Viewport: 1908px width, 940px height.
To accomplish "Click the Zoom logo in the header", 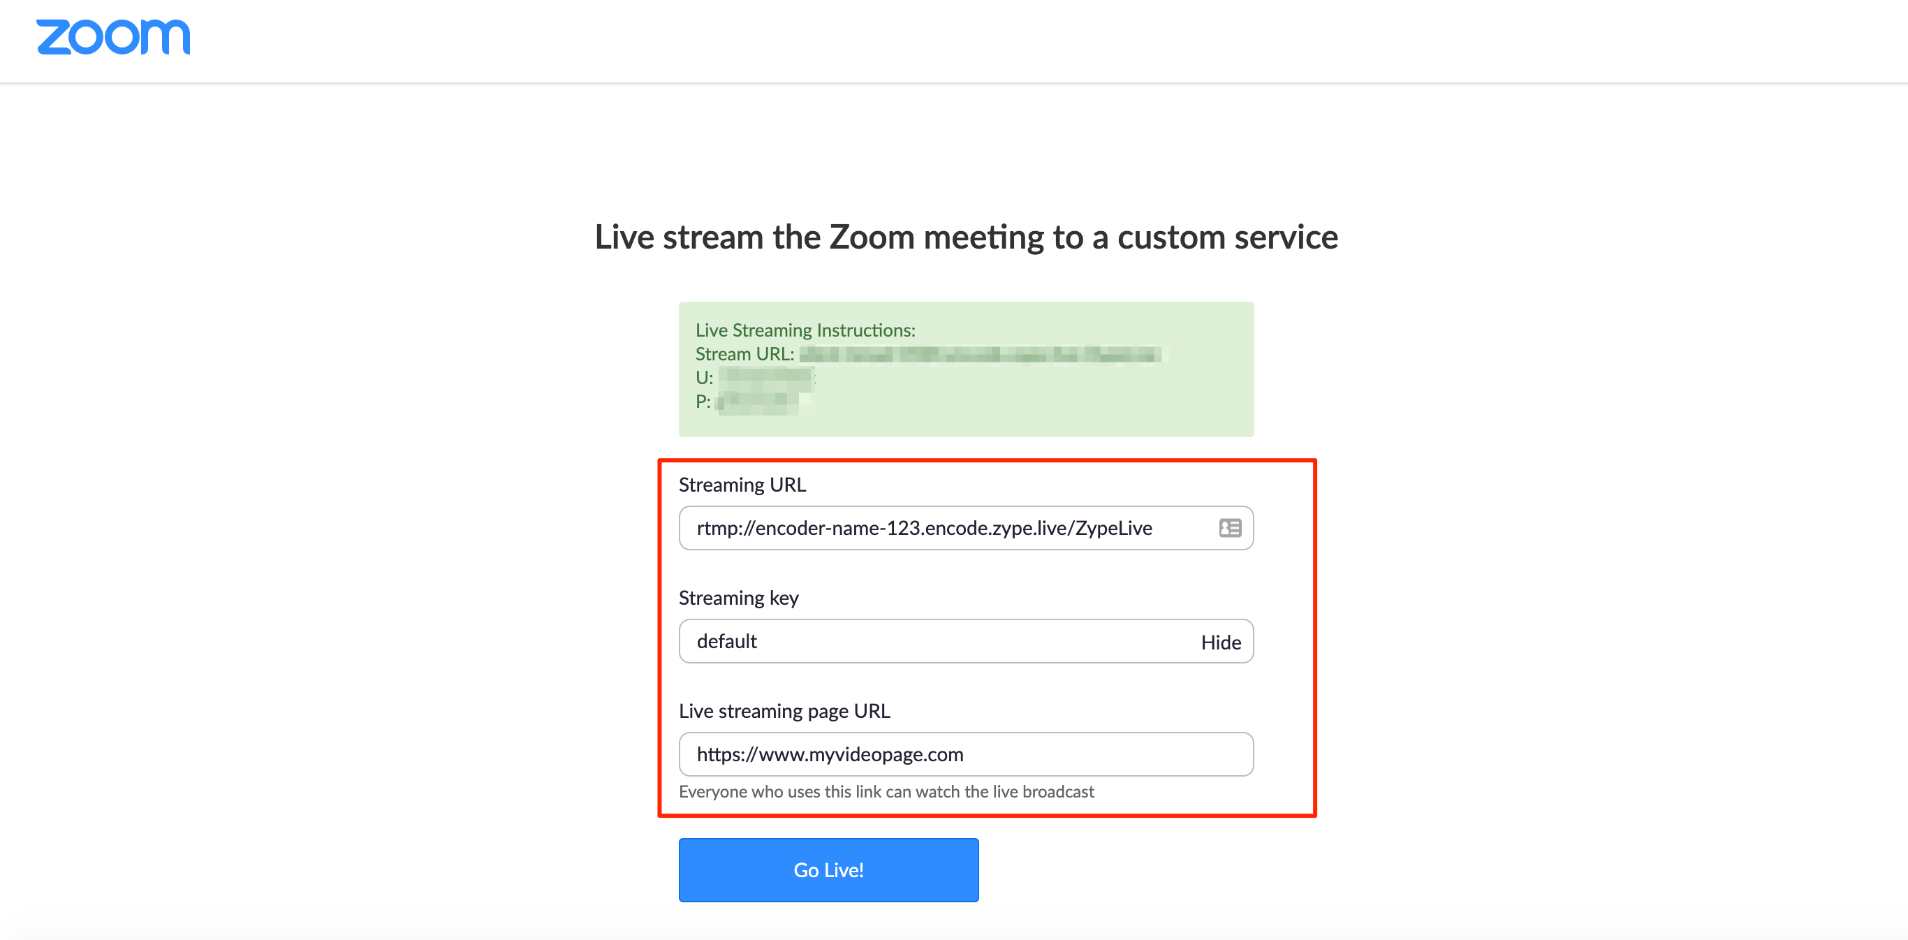I will tap(113, 37).
